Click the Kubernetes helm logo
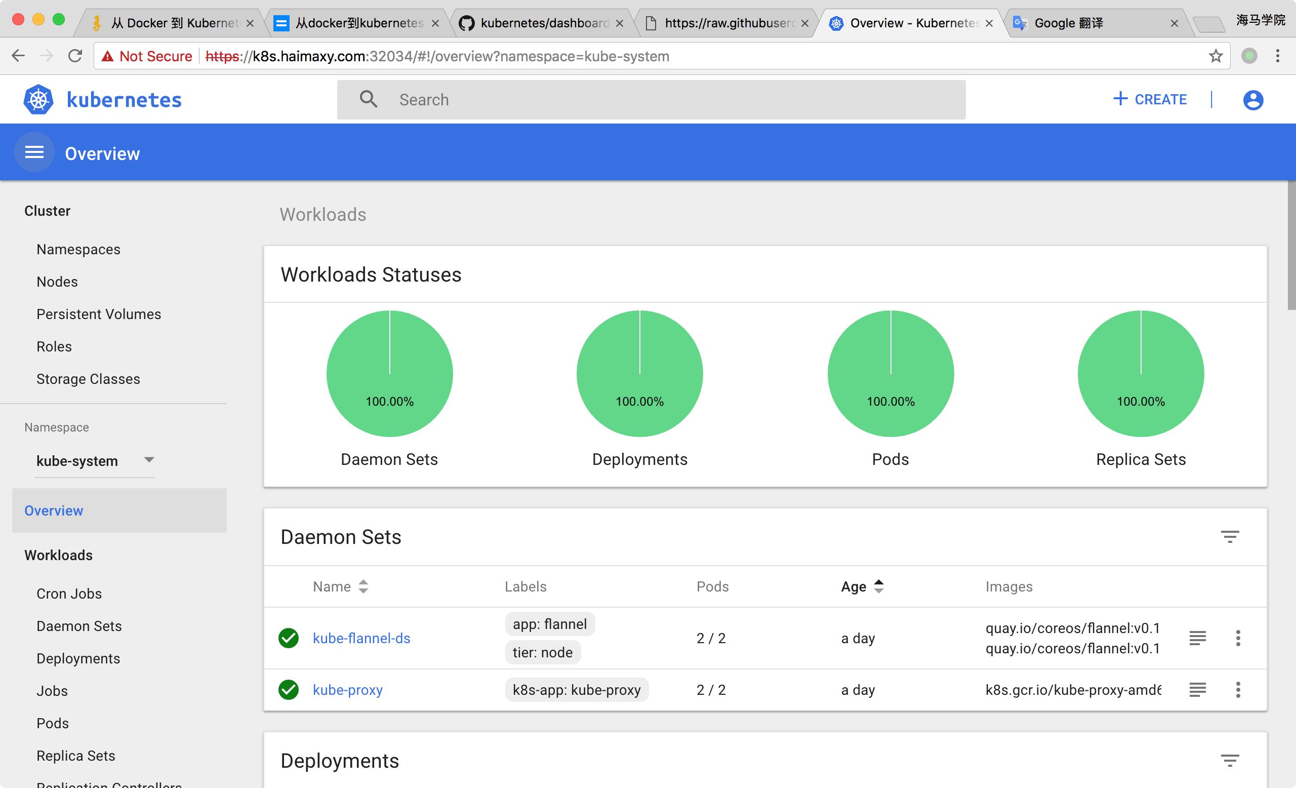This screenshot has width=1296, height=788. pos(38,99)
